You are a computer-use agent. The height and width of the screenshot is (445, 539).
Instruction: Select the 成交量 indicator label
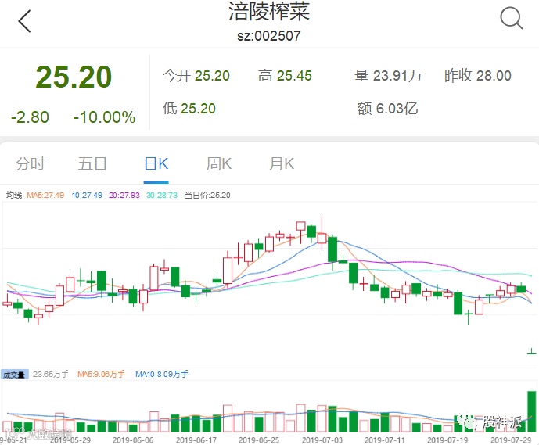point(14,375)
